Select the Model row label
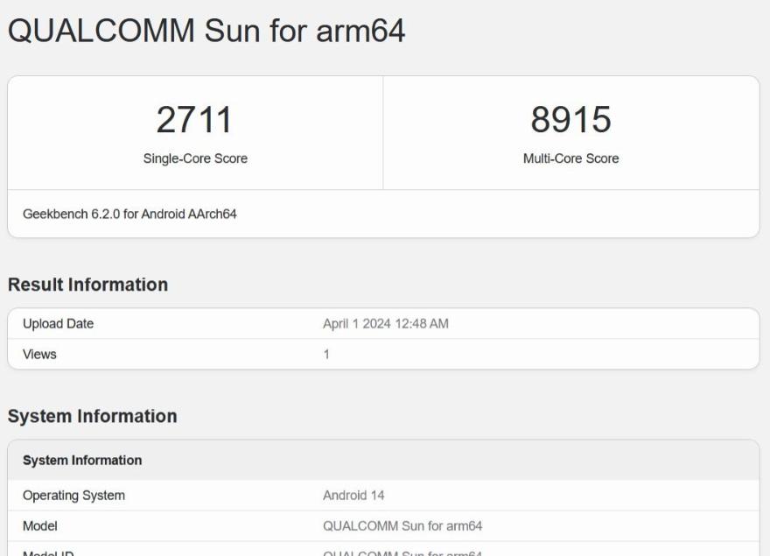This screenshot has width=770, height=556. 40,526
